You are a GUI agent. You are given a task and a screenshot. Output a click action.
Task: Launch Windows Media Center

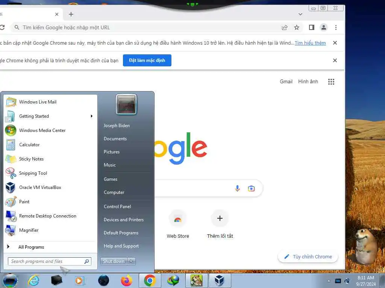50,130
